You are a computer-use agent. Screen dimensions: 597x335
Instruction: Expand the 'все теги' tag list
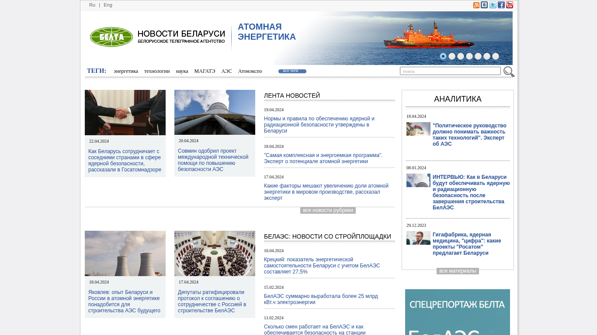pos(292,71)
